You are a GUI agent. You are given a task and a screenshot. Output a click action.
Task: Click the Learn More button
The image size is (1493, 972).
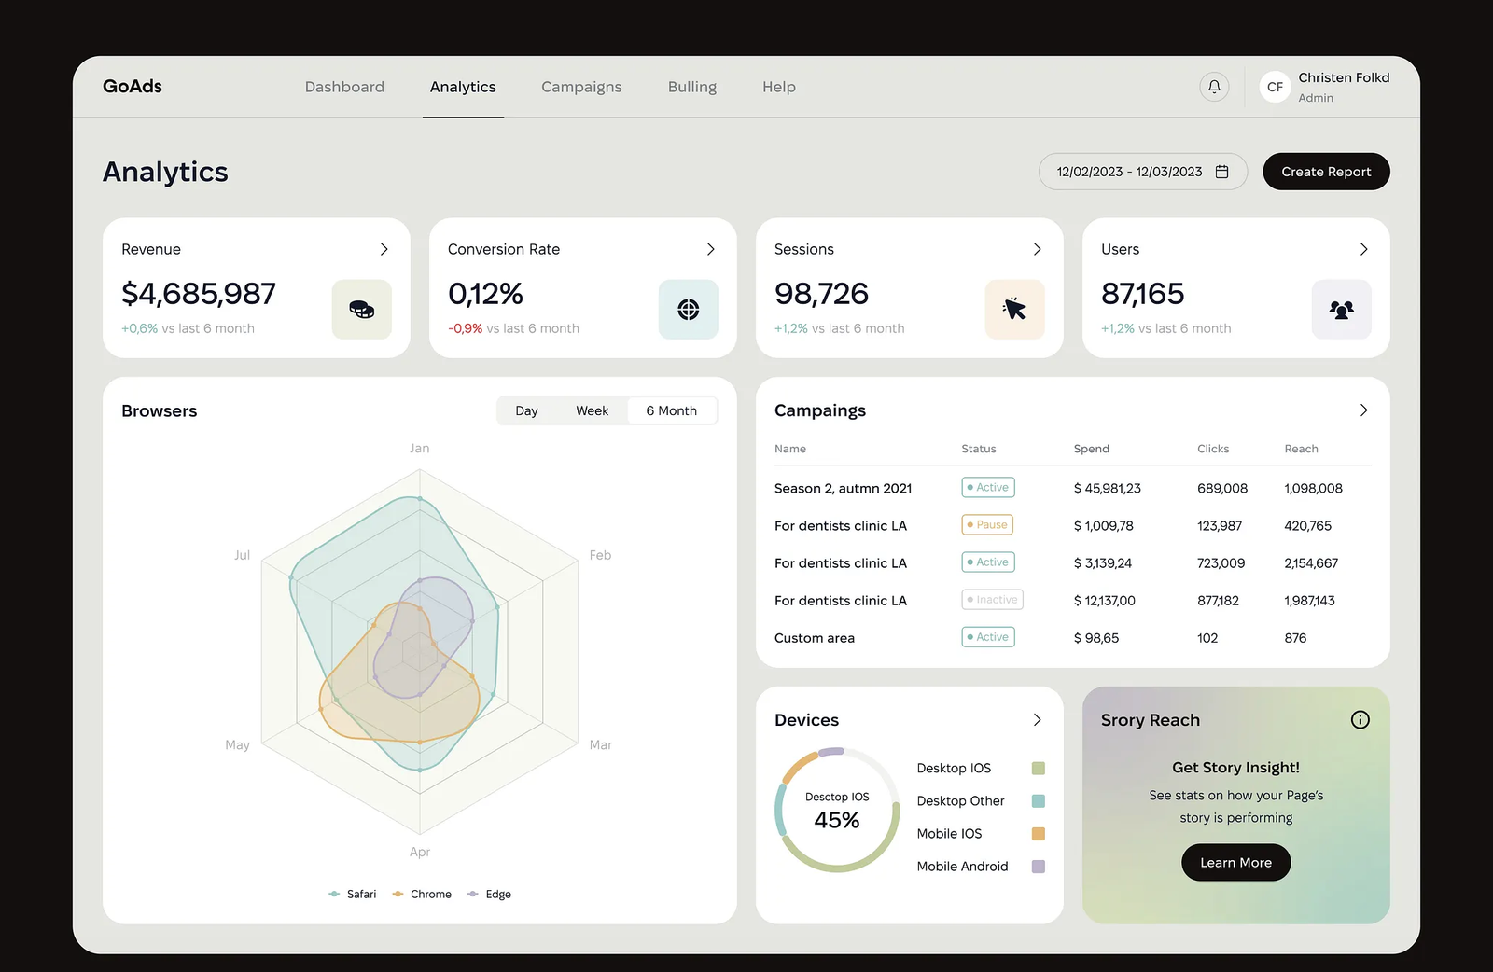[x=1235, y=863]
